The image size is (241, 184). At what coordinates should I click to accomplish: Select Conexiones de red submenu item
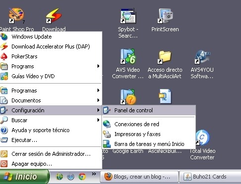tap(149, 124)
